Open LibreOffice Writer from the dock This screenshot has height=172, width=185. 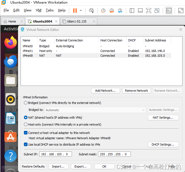(x=11, y=118)
